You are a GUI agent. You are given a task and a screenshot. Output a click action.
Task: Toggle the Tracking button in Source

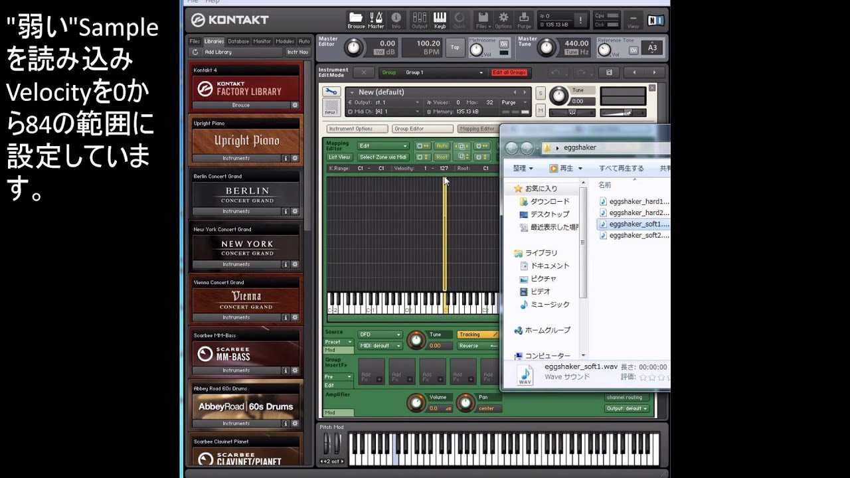pos(477,335)
